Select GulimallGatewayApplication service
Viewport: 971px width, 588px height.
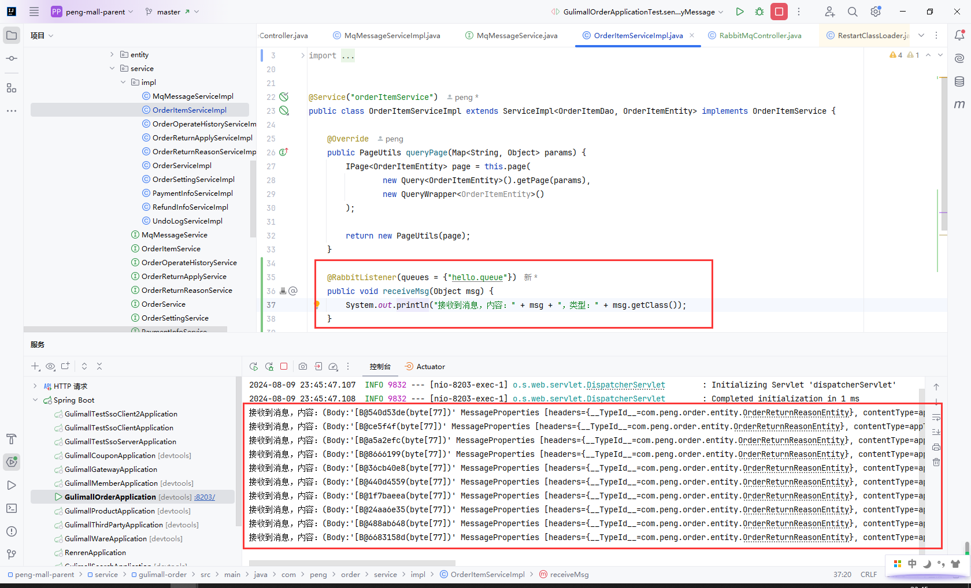coord(111,469)
